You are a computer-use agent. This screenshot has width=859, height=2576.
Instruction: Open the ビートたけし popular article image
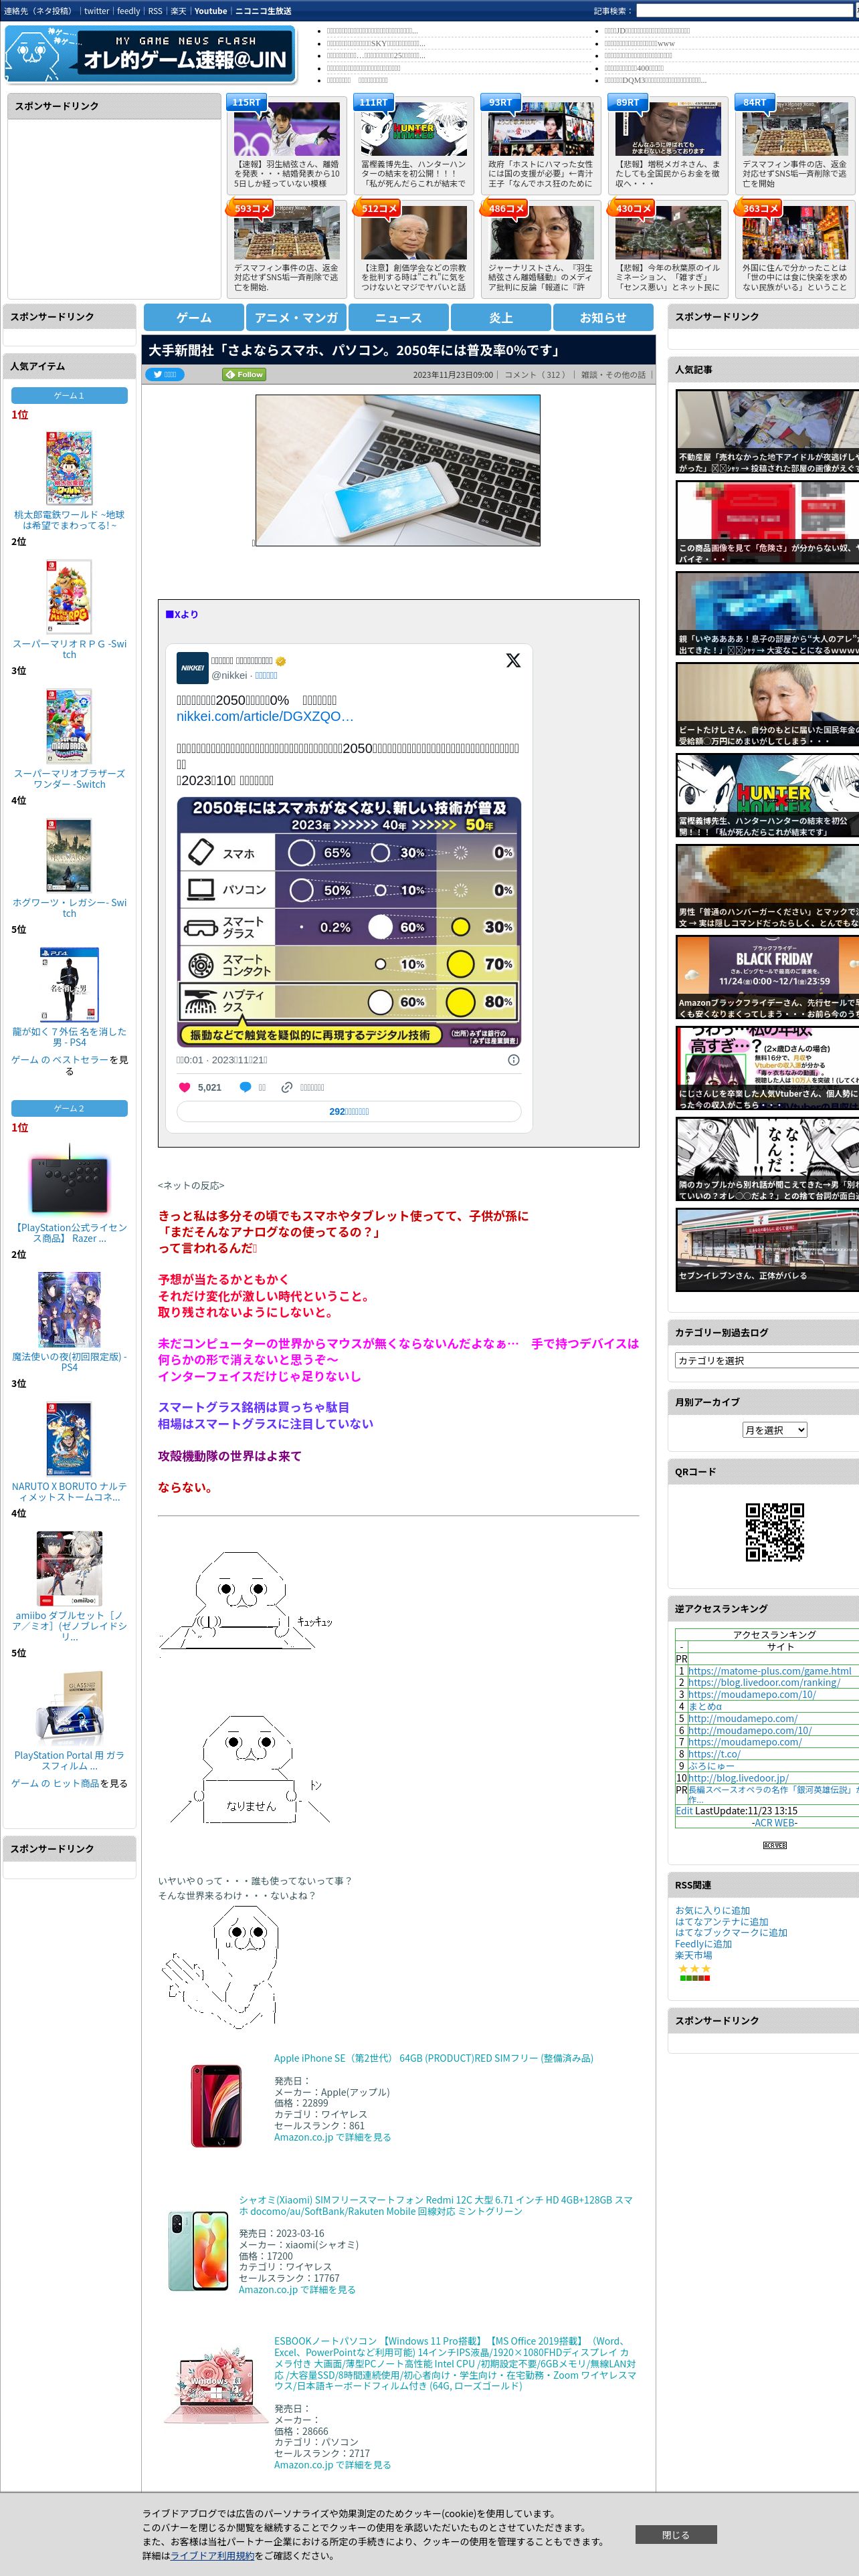click(768, 705)
